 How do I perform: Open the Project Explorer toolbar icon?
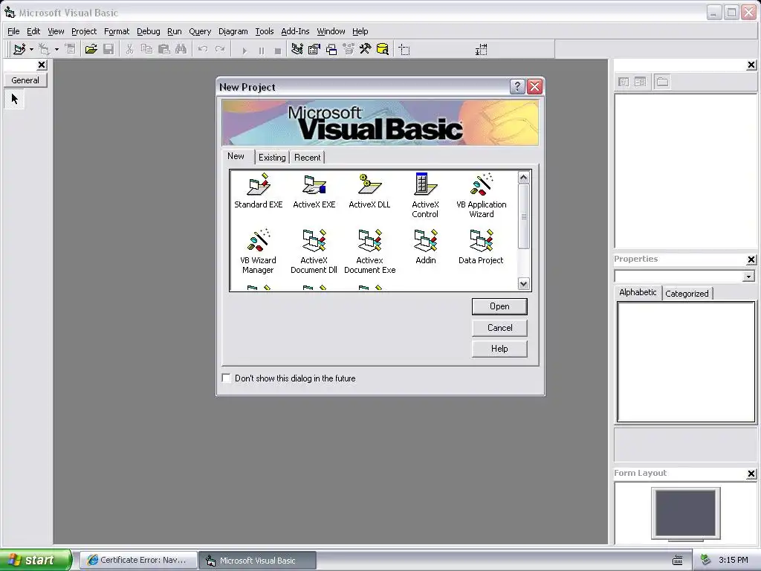297,50
